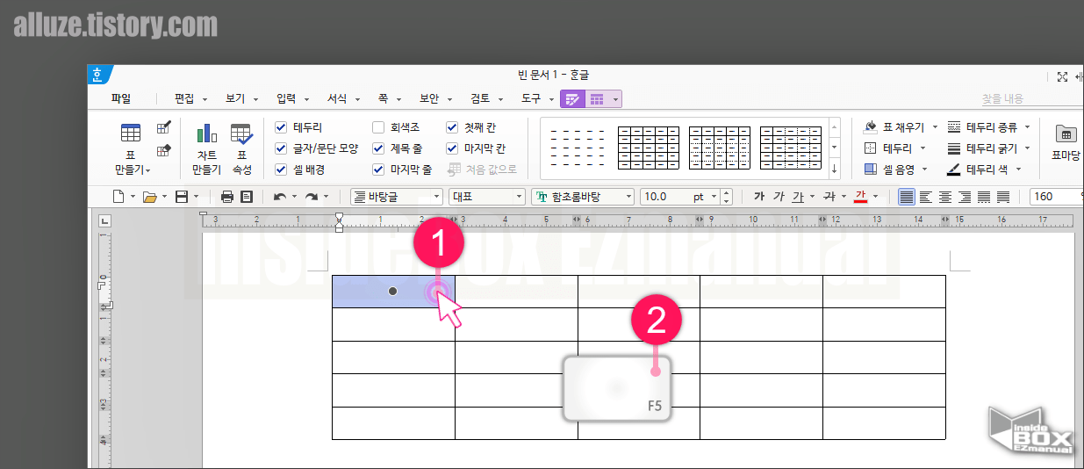
Task: Open 표 속성 table properties
Action: 241,148
